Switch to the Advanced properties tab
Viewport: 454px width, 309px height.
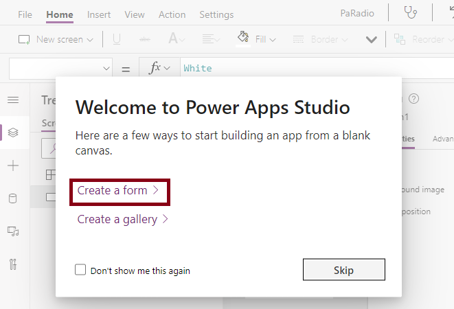point(443,139)
